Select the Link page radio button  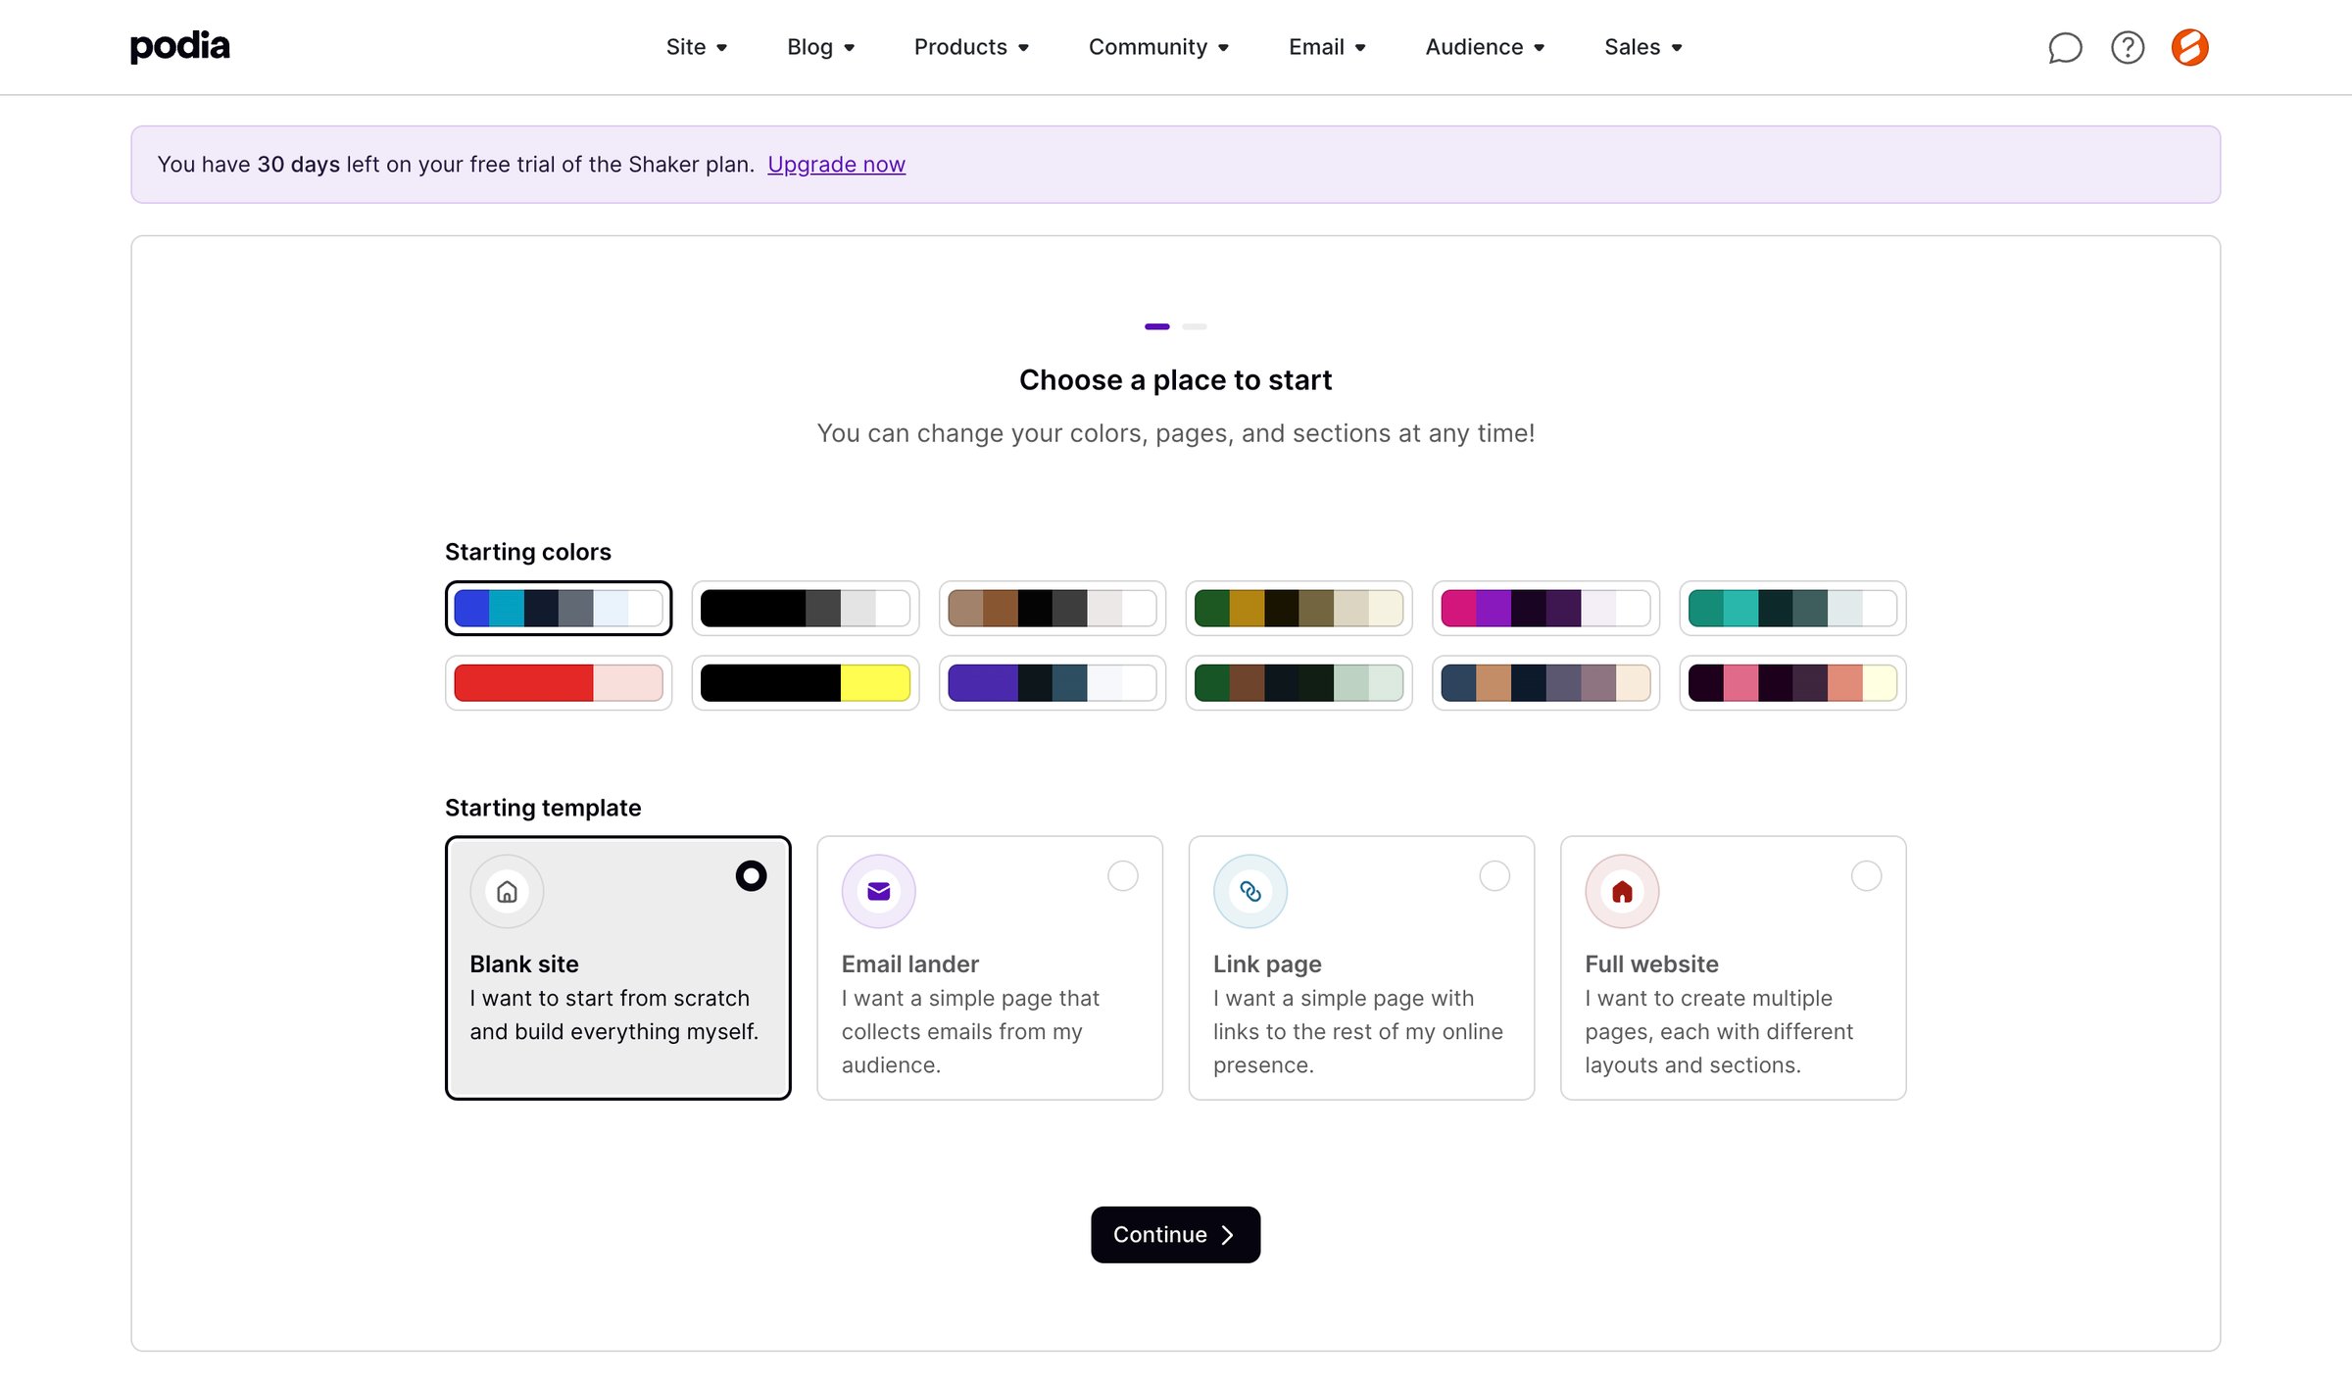tap(1494, 875)
